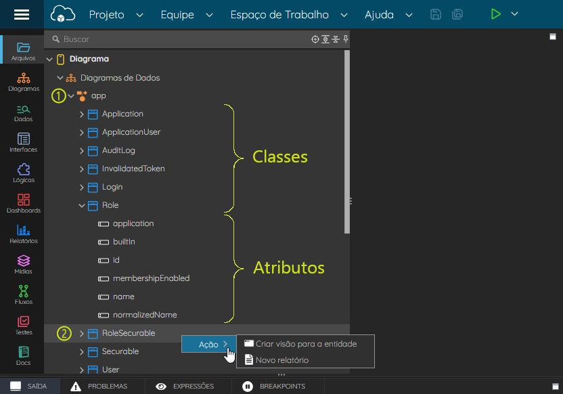Image resolution: width=563 pixels, height=394 pixels.
Task: Click the file tree vertical scrollbar
Action: pos(347,142)
